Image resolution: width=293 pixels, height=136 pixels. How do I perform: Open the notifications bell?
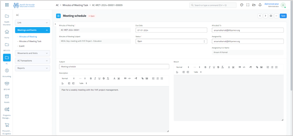[260, 5]
